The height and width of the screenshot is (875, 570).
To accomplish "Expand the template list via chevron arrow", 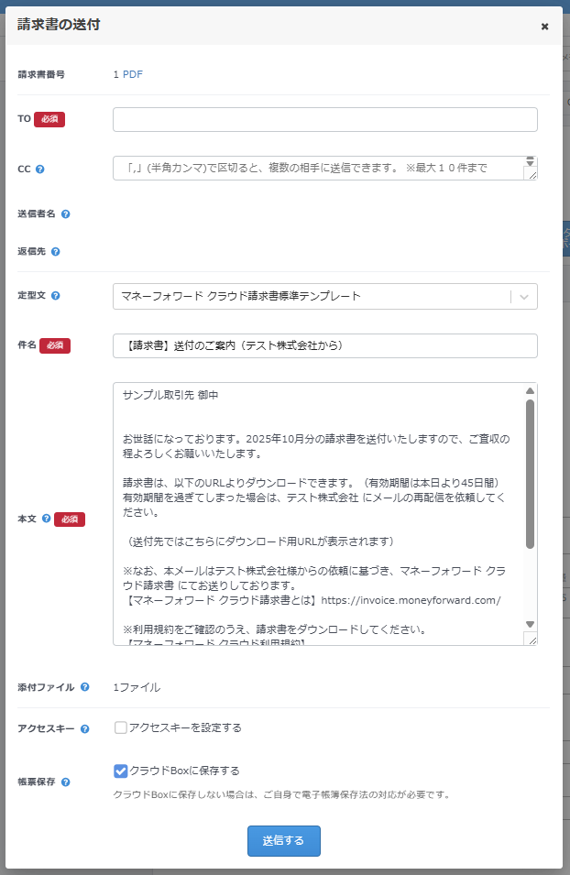I will pyautogui.click(x=524, y=296).
